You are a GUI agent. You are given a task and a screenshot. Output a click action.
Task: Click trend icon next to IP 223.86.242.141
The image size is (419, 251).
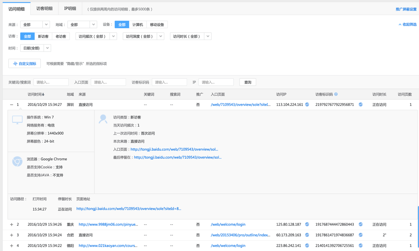[x=307, y=246]
